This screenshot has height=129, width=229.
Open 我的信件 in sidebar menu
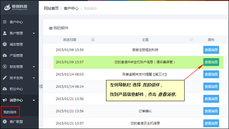[10, 112]
